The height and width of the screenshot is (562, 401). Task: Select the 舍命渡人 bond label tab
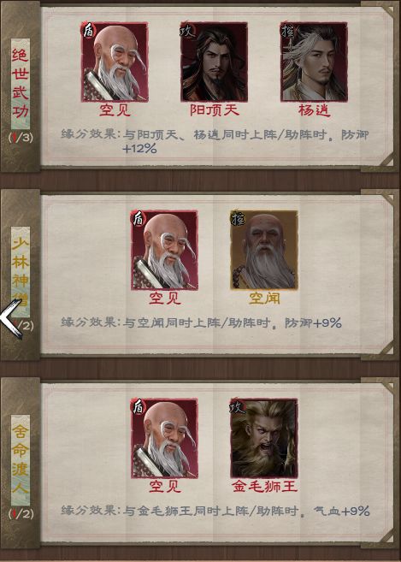tap(21, 460)
